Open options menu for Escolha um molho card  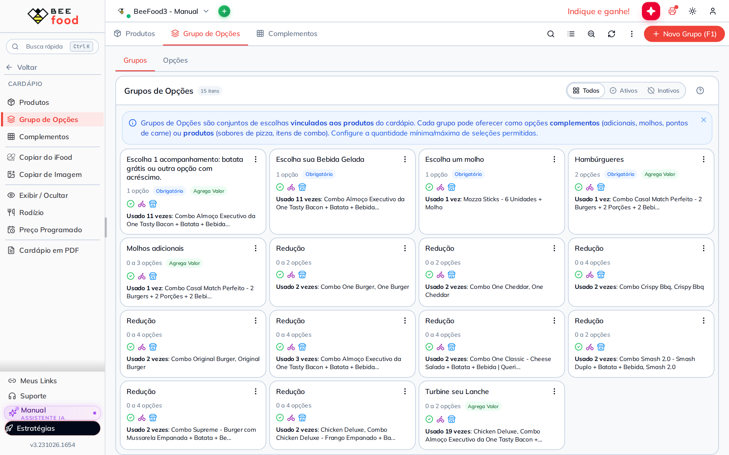554,159
